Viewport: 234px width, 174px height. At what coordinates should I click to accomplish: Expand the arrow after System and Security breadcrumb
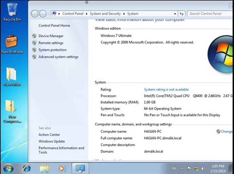(x=124, y=14)
